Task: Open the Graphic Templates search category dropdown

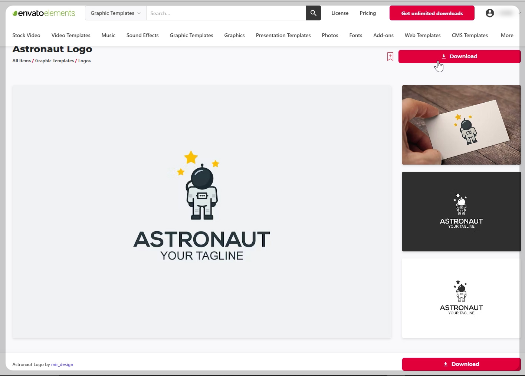Action: tap(116, 13)
